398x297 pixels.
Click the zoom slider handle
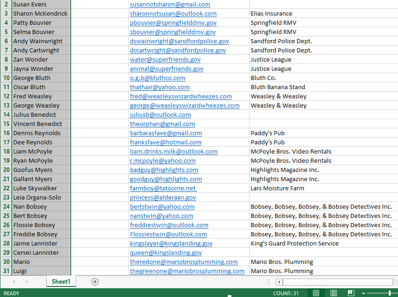(390, 293)
